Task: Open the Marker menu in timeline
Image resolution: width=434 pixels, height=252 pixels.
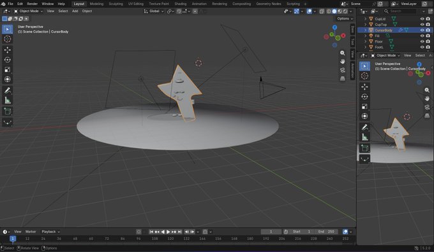Action: coord(31,232)
